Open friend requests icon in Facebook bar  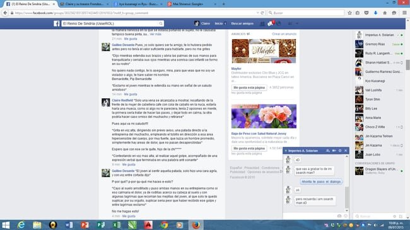coord(262,24)
